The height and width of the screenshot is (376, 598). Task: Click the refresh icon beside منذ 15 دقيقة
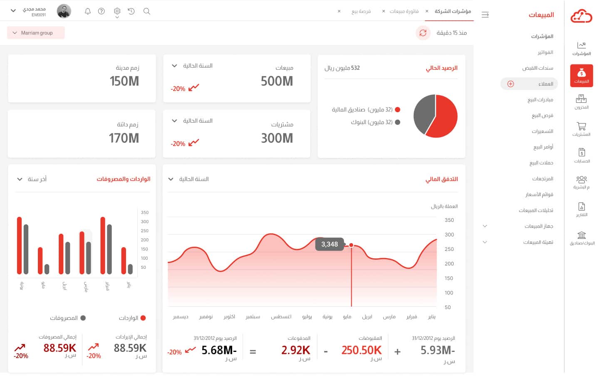pyautogui.click(x=423, y=33)
